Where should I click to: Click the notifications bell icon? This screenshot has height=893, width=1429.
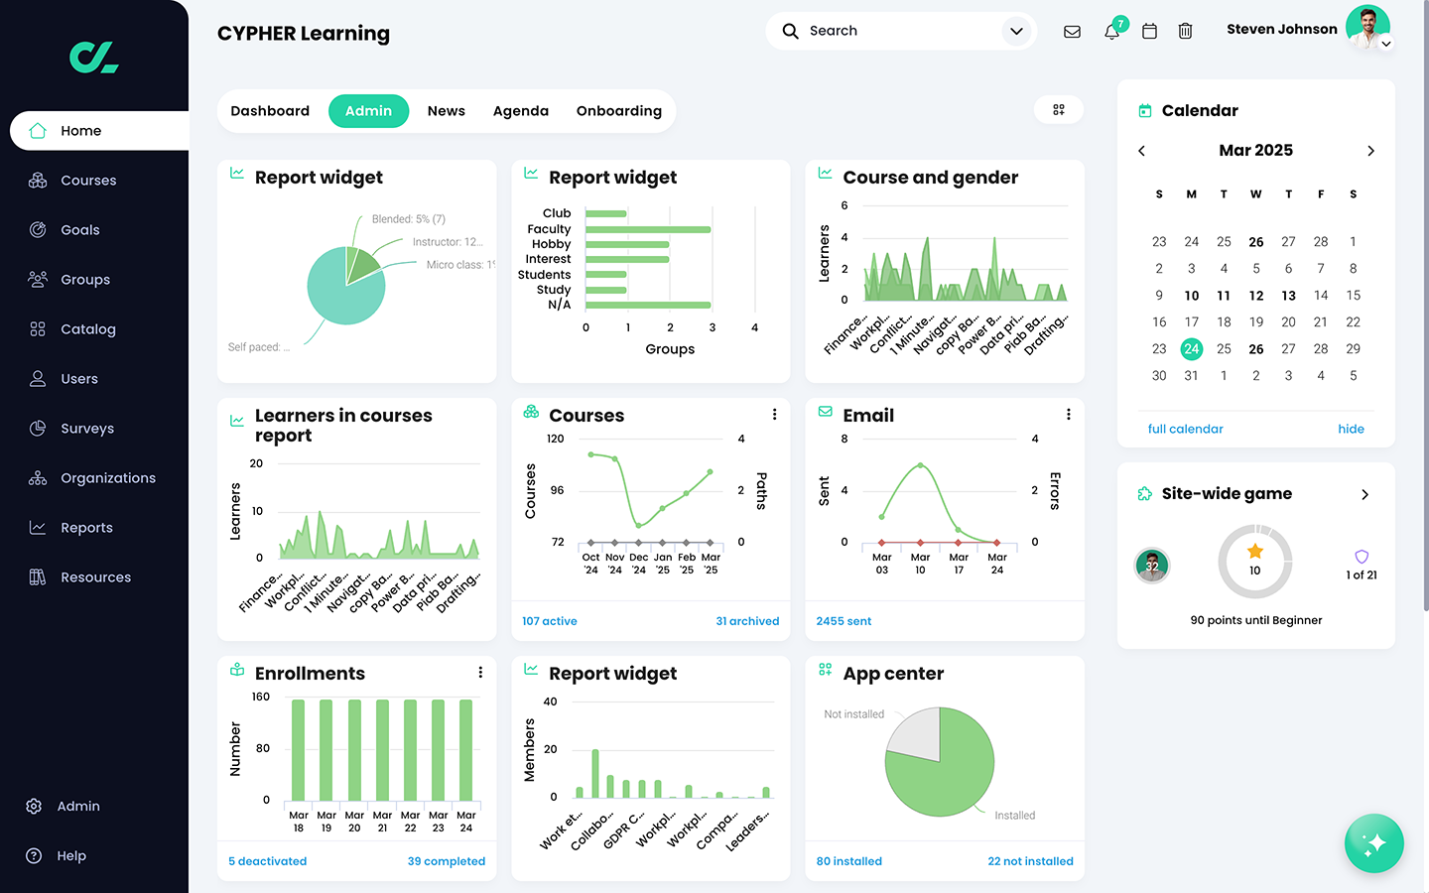[x=1111, y=31]
